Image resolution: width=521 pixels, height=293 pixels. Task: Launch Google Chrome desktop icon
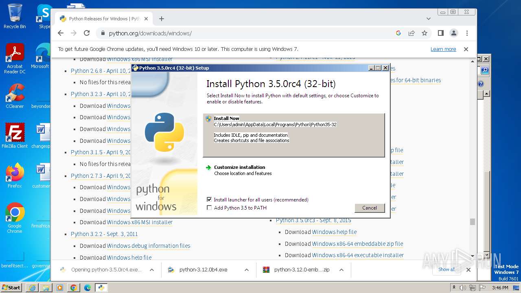point(15,218)
